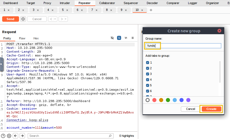Switch to Raw request view
The image size is (230, 139).
[x=22, y=39]
